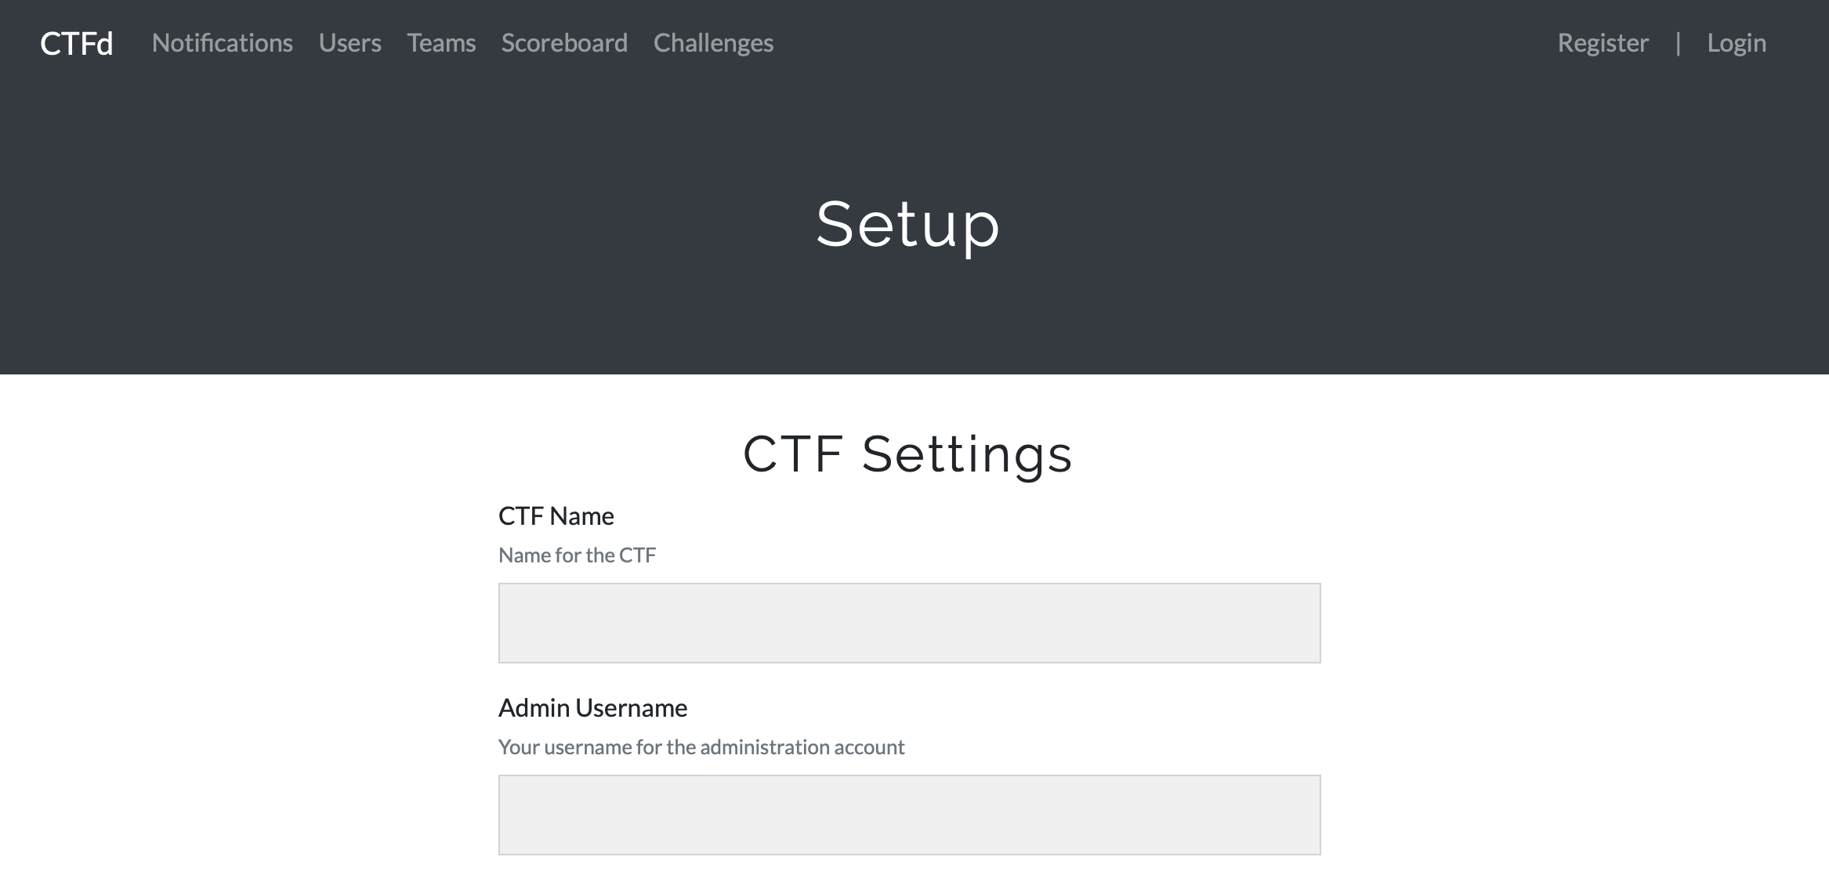This screenshot has height=882, width=1829.
Task: Click the divider between Register and Login
Action: coord(1678,43)
